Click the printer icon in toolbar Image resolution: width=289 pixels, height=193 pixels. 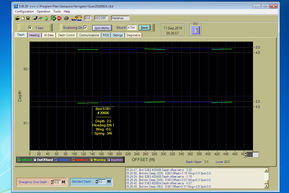pyautogui.click(x=66, y=18)
